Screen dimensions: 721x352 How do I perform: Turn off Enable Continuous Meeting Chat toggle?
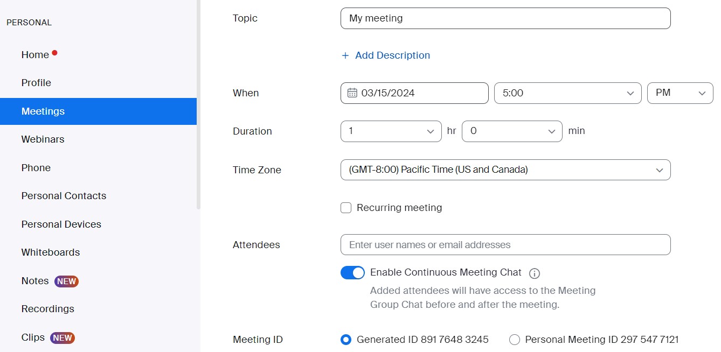tap(352, 272)
